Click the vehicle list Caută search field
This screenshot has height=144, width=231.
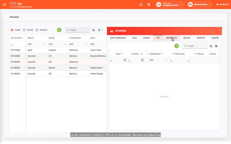pyautogui.click(x=78, y=30)
